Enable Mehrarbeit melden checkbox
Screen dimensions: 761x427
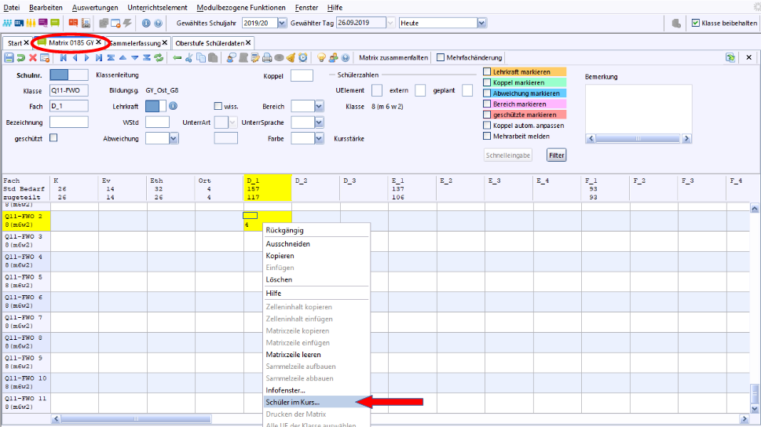click(x=487, y=137)
